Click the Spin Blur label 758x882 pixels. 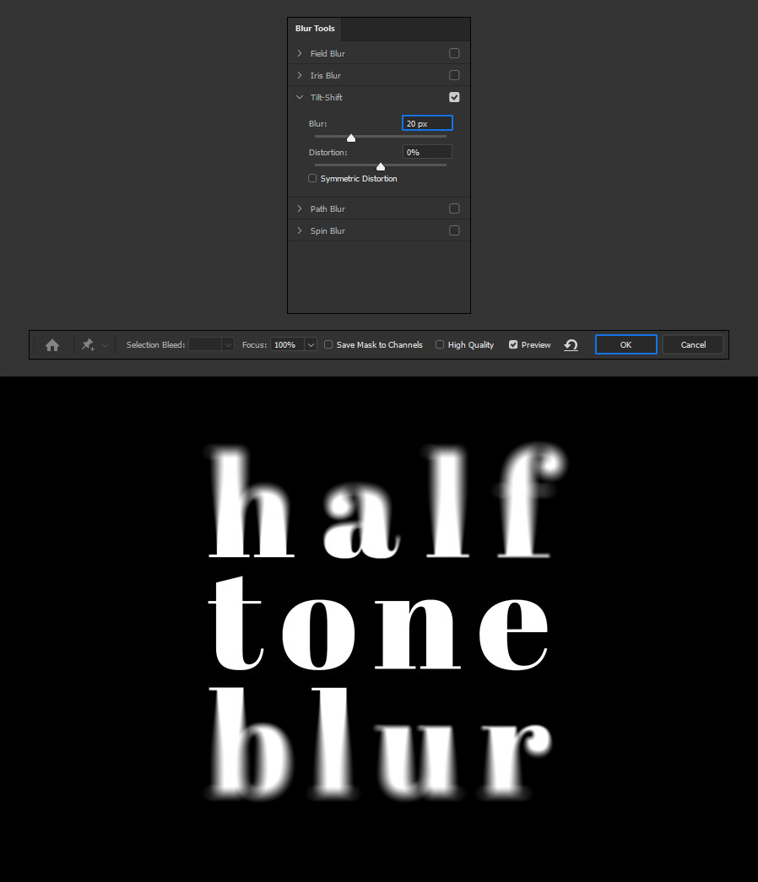[328, 230]
